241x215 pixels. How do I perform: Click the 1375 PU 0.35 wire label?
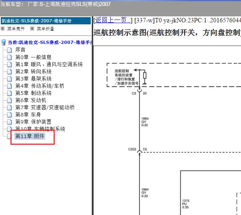(186, 204)
